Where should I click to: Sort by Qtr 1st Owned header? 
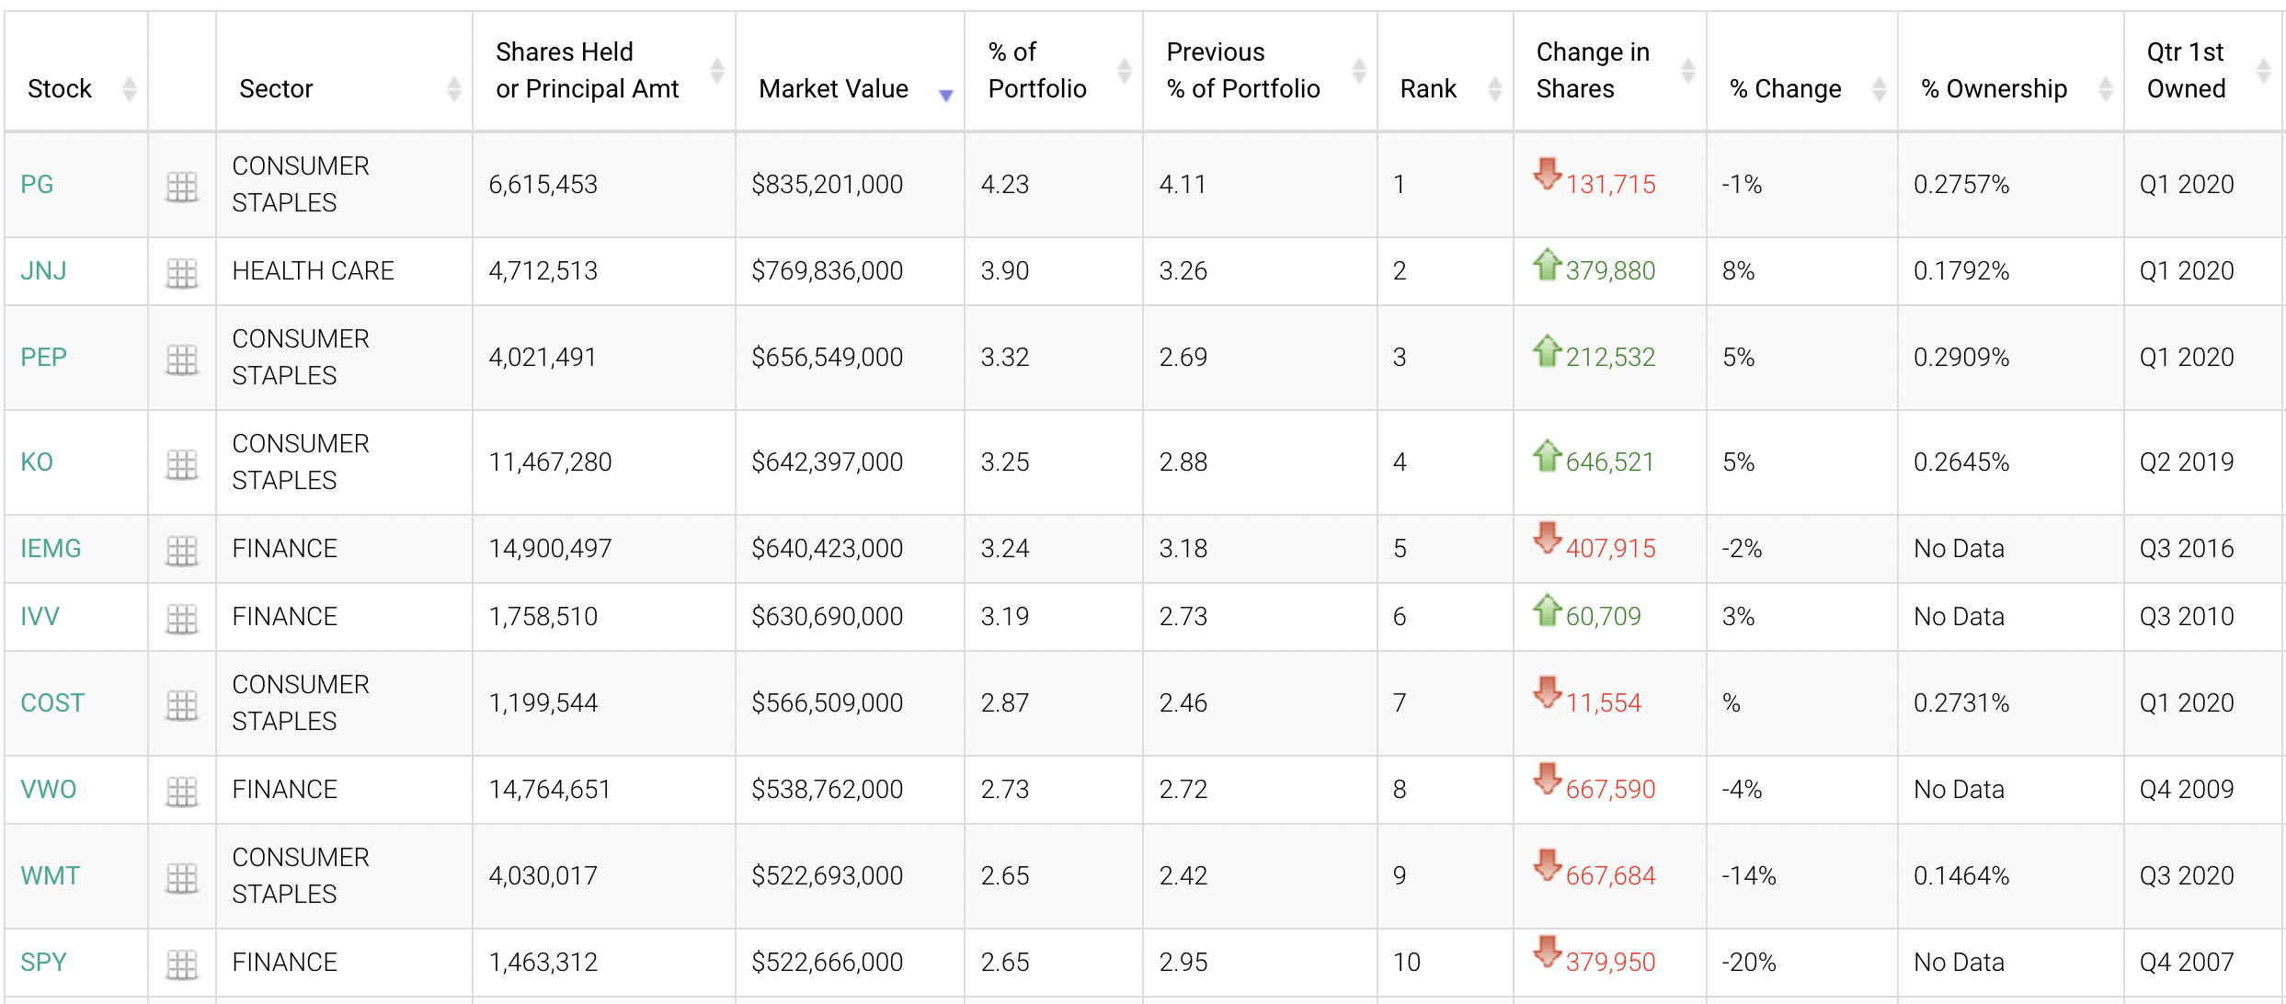2205,71
